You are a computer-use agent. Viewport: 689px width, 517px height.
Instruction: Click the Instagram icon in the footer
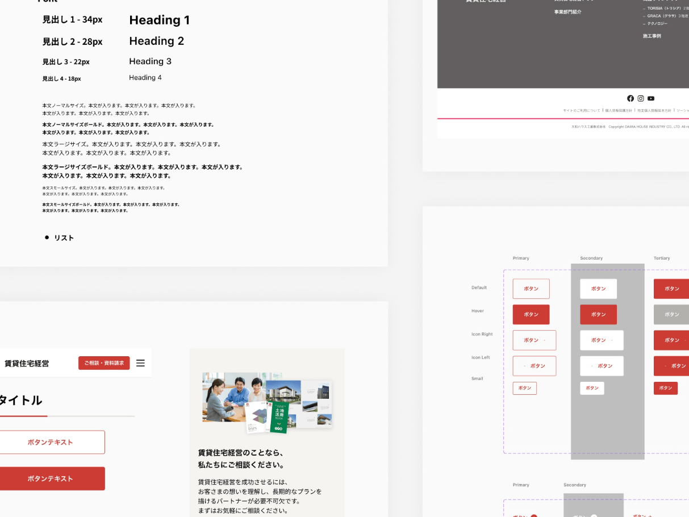tap(641, 98)
